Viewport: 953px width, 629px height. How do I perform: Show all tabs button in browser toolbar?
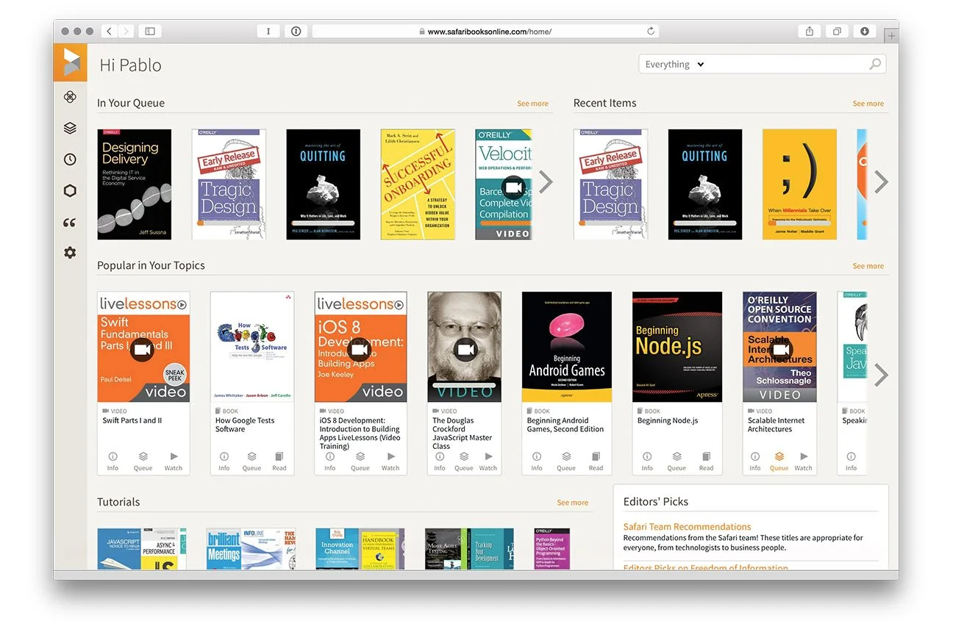coord(837,32)
